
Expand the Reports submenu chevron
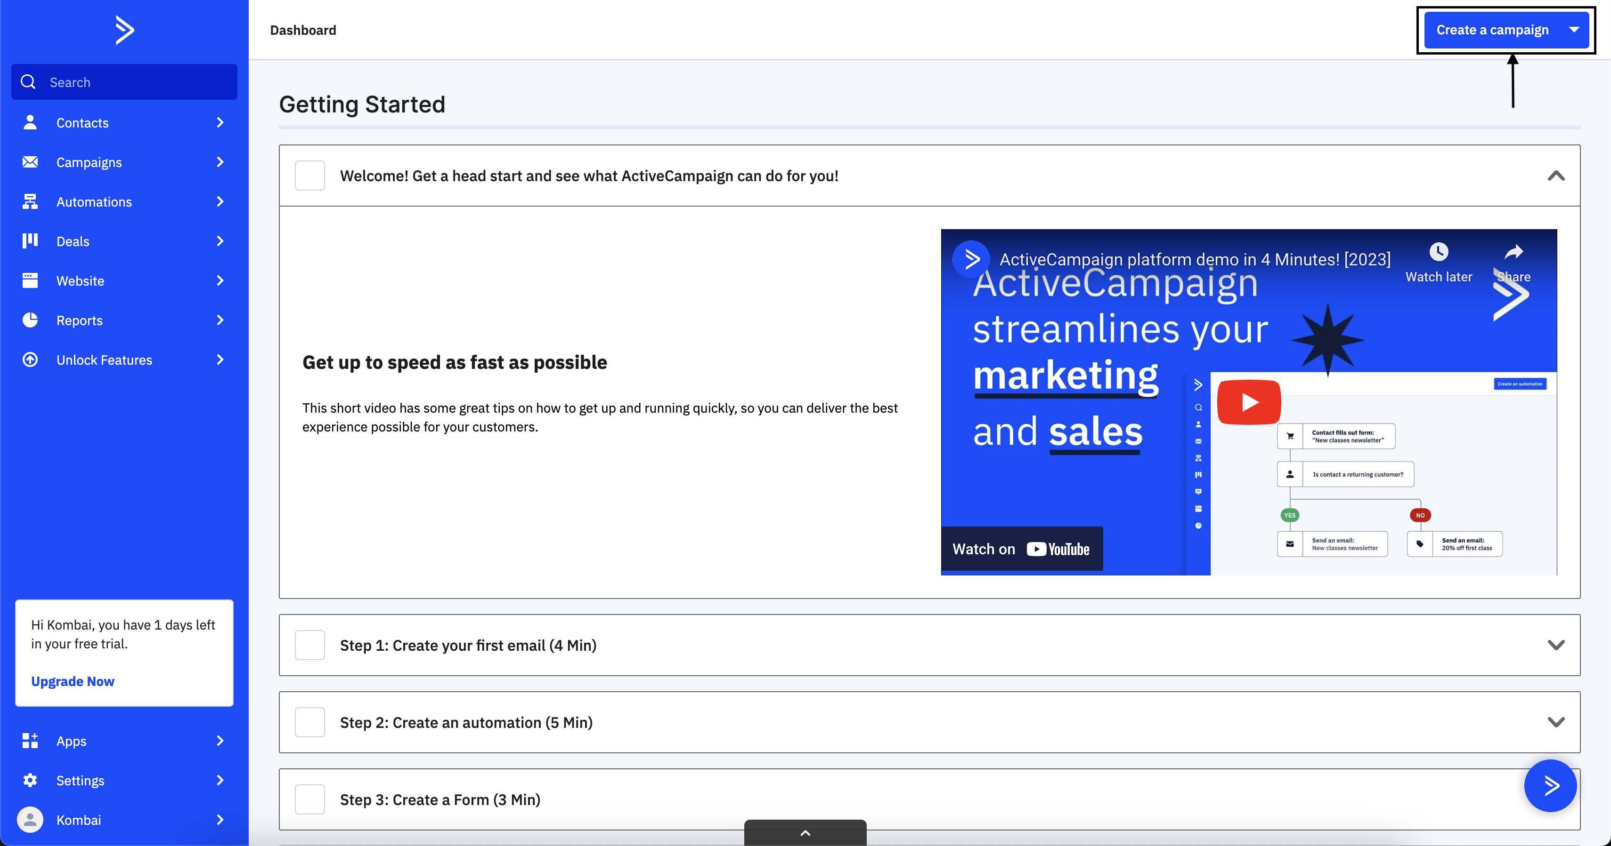click(x=220, y=320)
